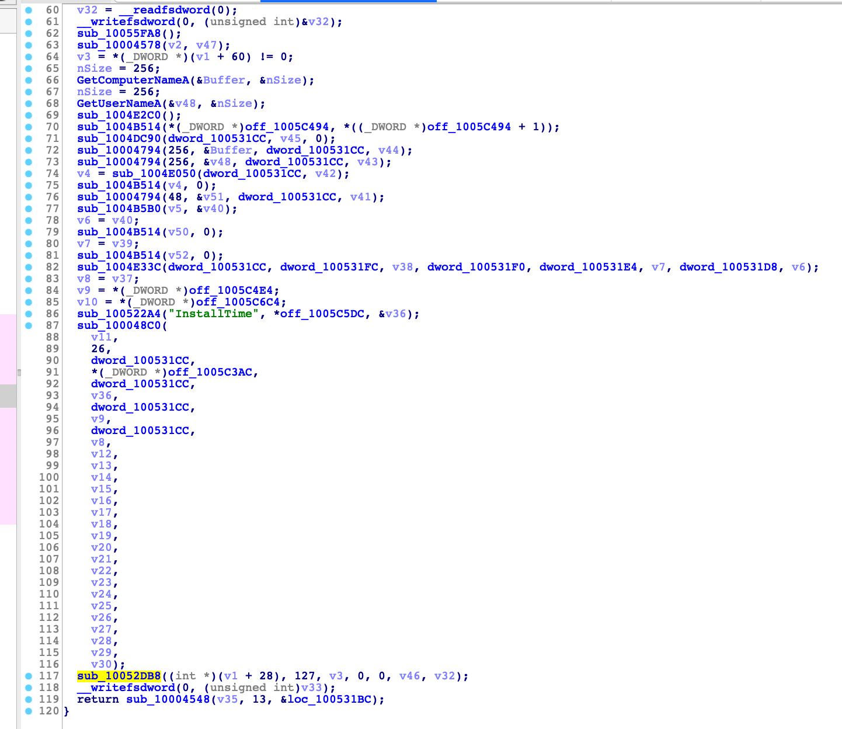Click global dword_100531D8

tap(729, 267)
